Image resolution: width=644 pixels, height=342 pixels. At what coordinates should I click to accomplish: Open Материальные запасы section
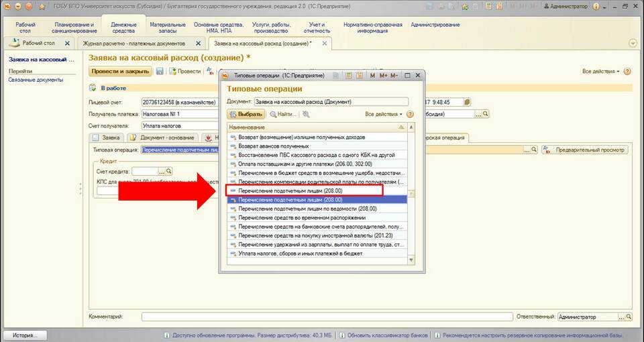(168, 28)
